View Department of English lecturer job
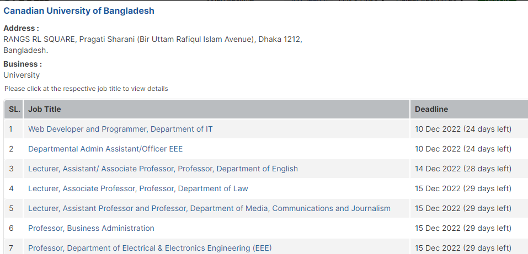528x254 pixels. (x=163, y=169)
